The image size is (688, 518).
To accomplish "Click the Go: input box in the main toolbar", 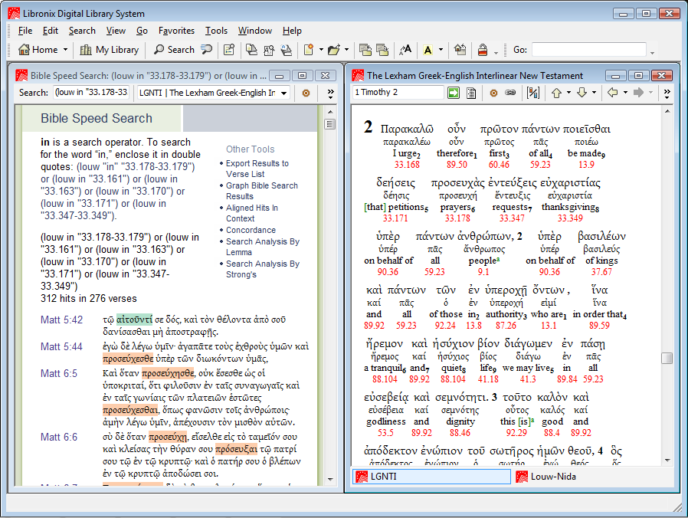I will coord(589,50).
